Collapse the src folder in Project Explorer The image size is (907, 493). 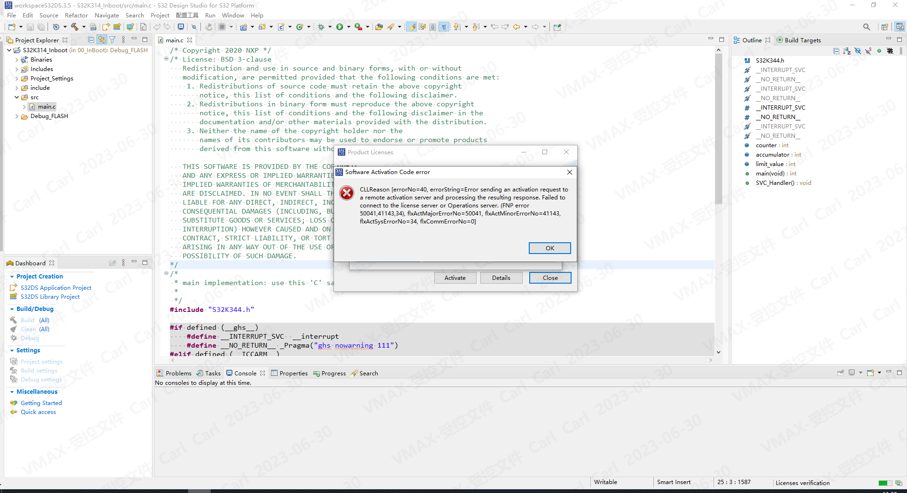coord(17,97)
